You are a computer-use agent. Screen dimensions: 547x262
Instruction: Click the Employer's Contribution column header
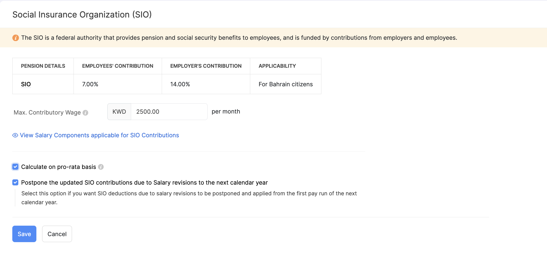[x=206, y=66]
